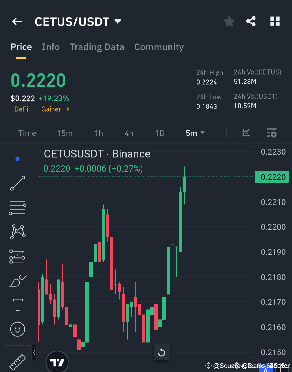Toggle CETUS/USDT as favorite

[x=229, y=21]
